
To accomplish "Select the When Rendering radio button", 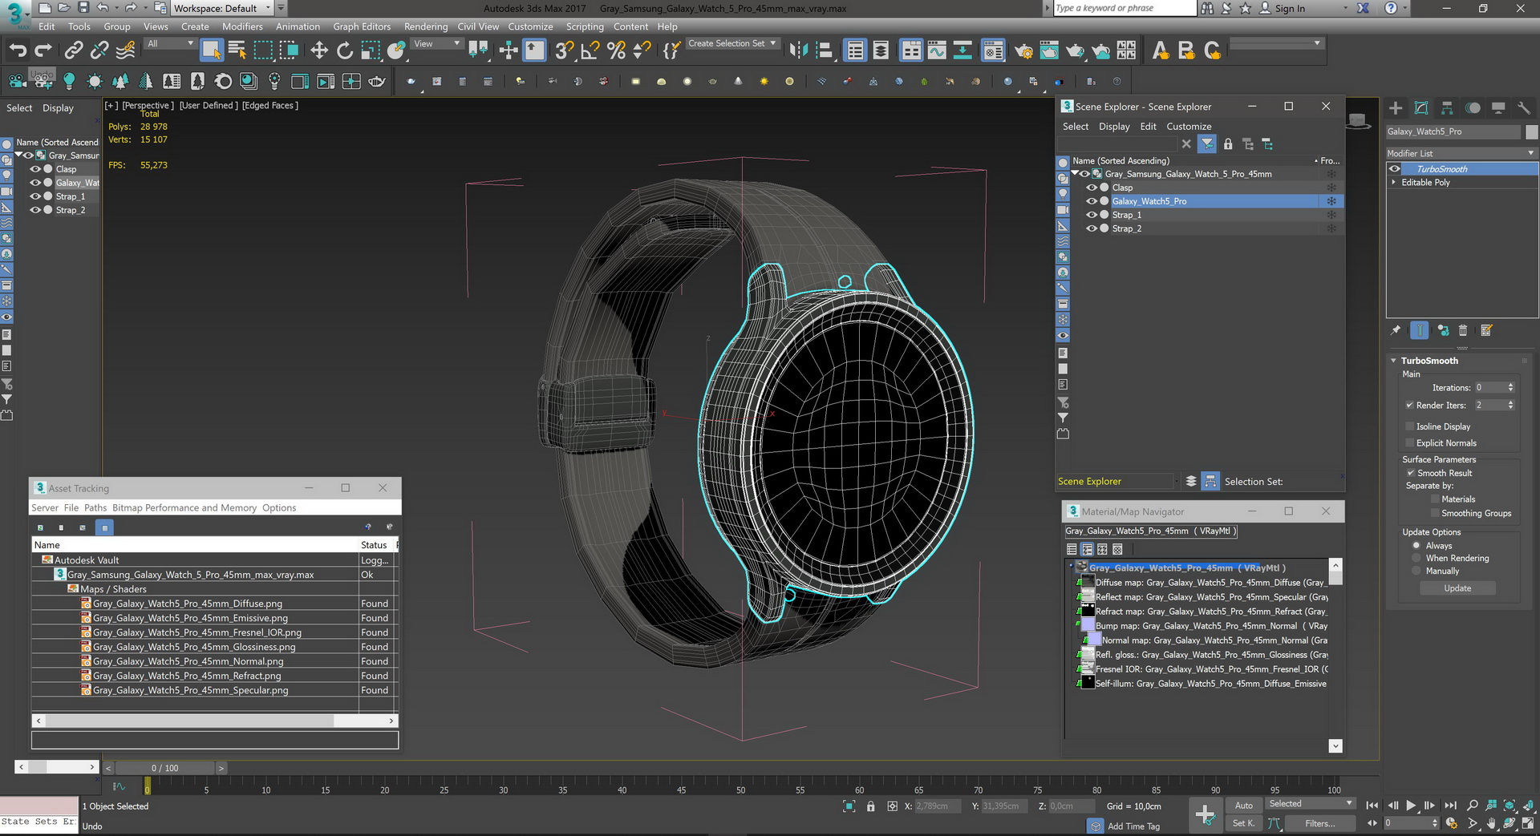I will (x=1416, y=558).
